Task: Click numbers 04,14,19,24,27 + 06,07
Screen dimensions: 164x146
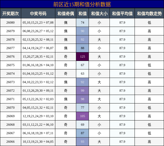Action: pos(38,48)
